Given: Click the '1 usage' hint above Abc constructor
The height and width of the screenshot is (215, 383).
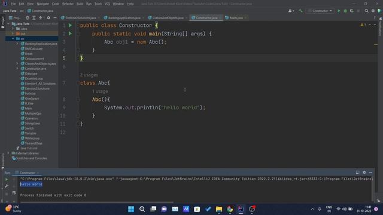Looking at the screenshot, I should click(x=100, y=91).
